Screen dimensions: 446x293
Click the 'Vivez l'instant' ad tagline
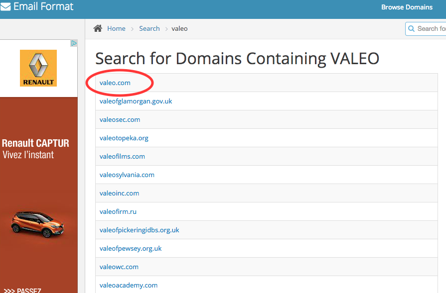pyautogui.click(x=28, y=155)
